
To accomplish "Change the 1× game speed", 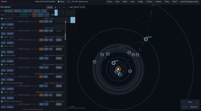I will click(69, 2).
